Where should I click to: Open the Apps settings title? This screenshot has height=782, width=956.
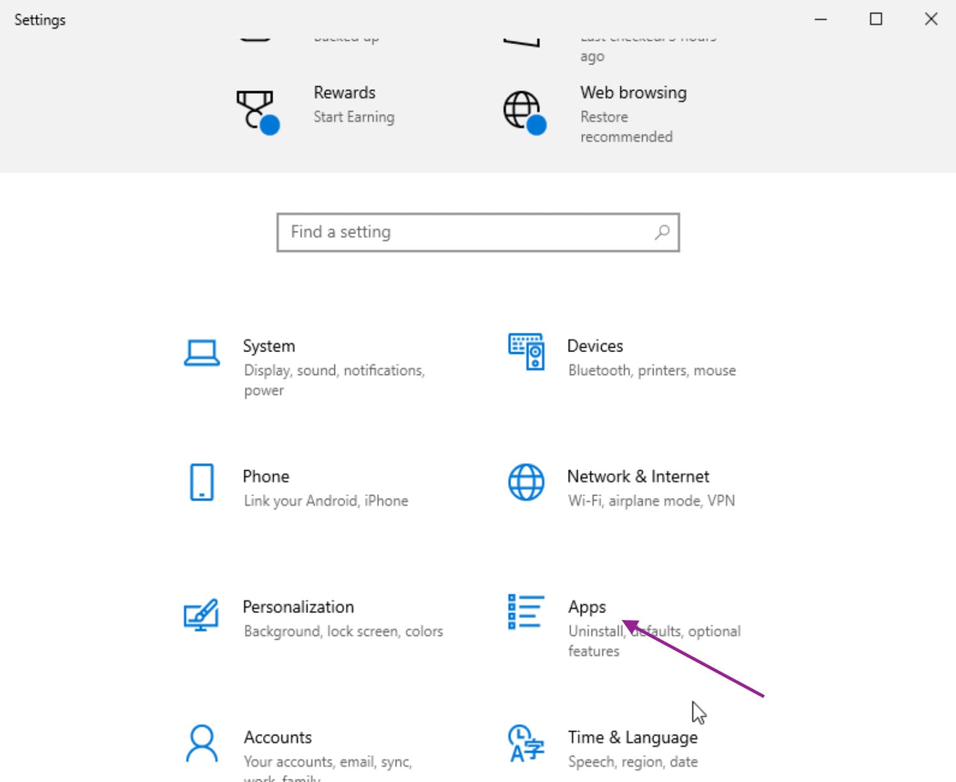point(587,607)
